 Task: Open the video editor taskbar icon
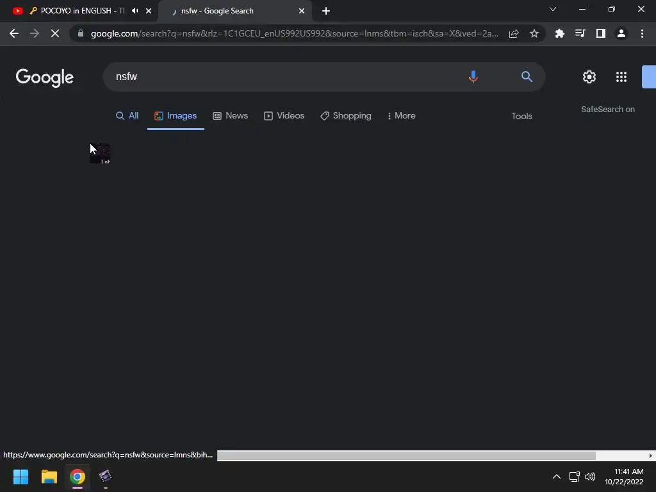coord(106,476)
